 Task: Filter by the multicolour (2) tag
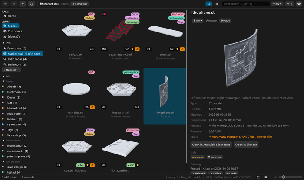coord(17,146)
